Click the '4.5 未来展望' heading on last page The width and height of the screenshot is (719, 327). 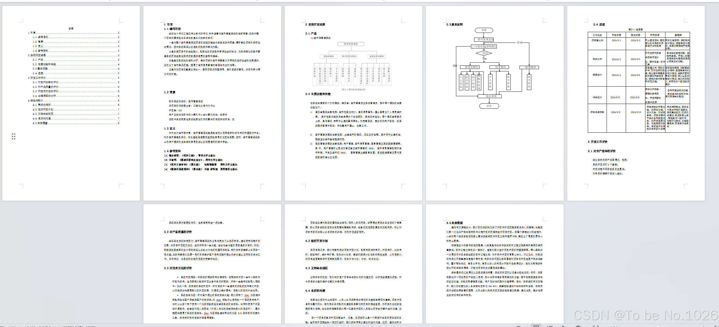455,223
